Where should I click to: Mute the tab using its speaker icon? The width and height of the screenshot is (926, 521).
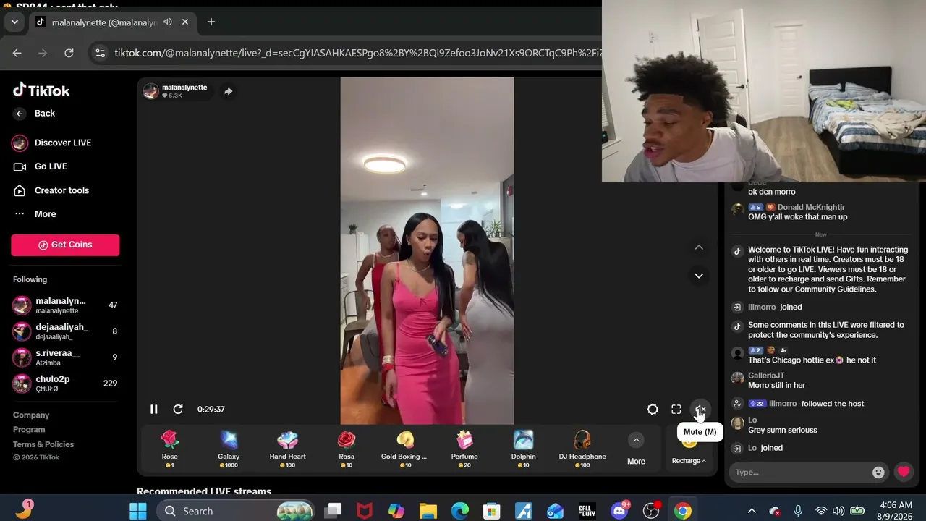tap(168, 22)
